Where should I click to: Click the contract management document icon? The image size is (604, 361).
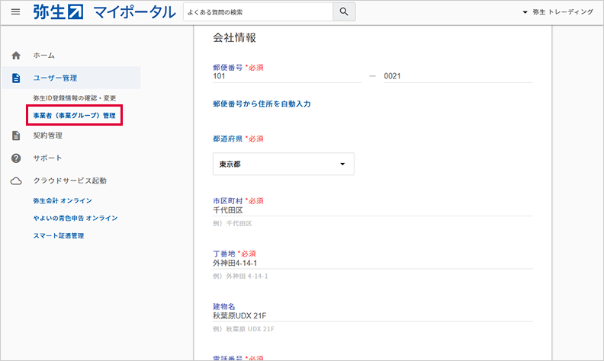pyautogui.click(x=16, y=136)
